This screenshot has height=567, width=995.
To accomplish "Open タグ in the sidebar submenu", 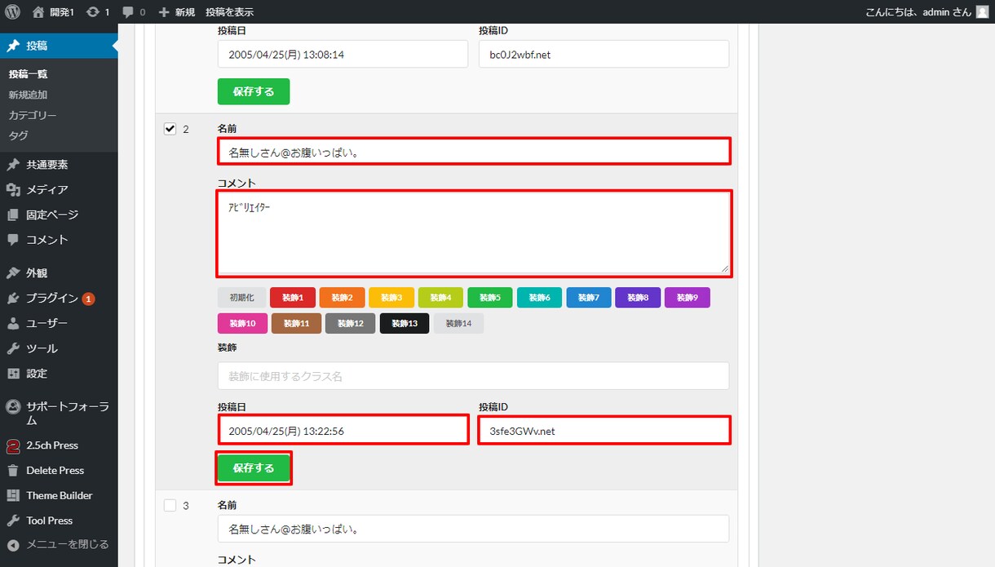I will (18, 135).
